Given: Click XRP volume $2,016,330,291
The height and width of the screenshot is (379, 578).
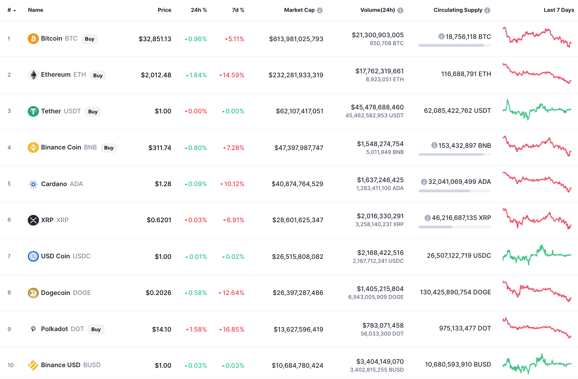Looking at the screenshot, I should (x=380, y=216).
